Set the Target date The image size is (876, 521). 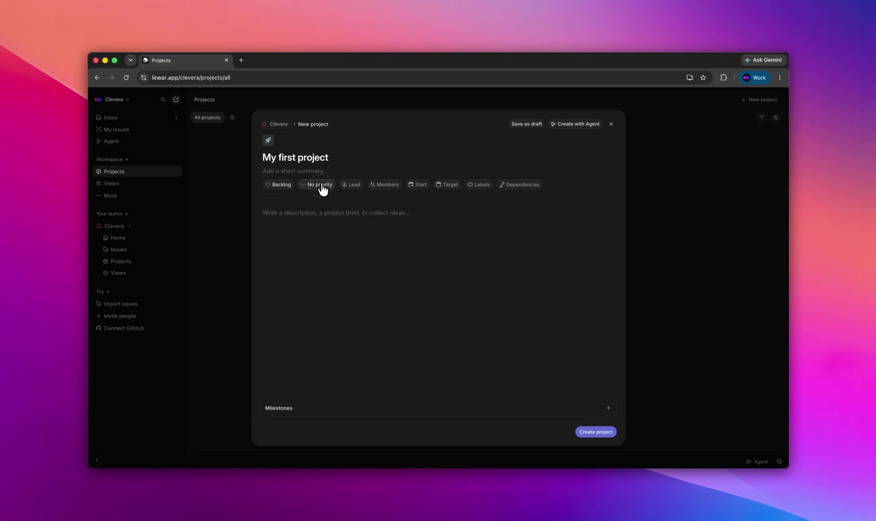pyautogui.click(x=447, y=185)
